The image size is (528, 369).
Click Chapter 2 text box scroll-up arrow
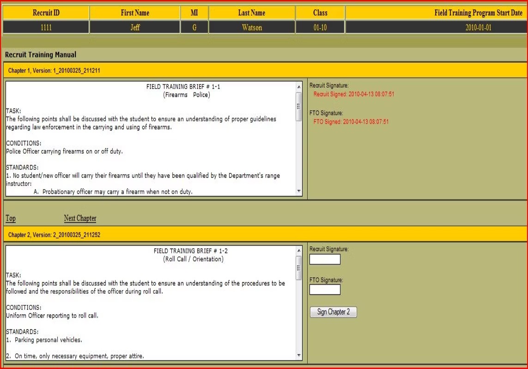299,250
